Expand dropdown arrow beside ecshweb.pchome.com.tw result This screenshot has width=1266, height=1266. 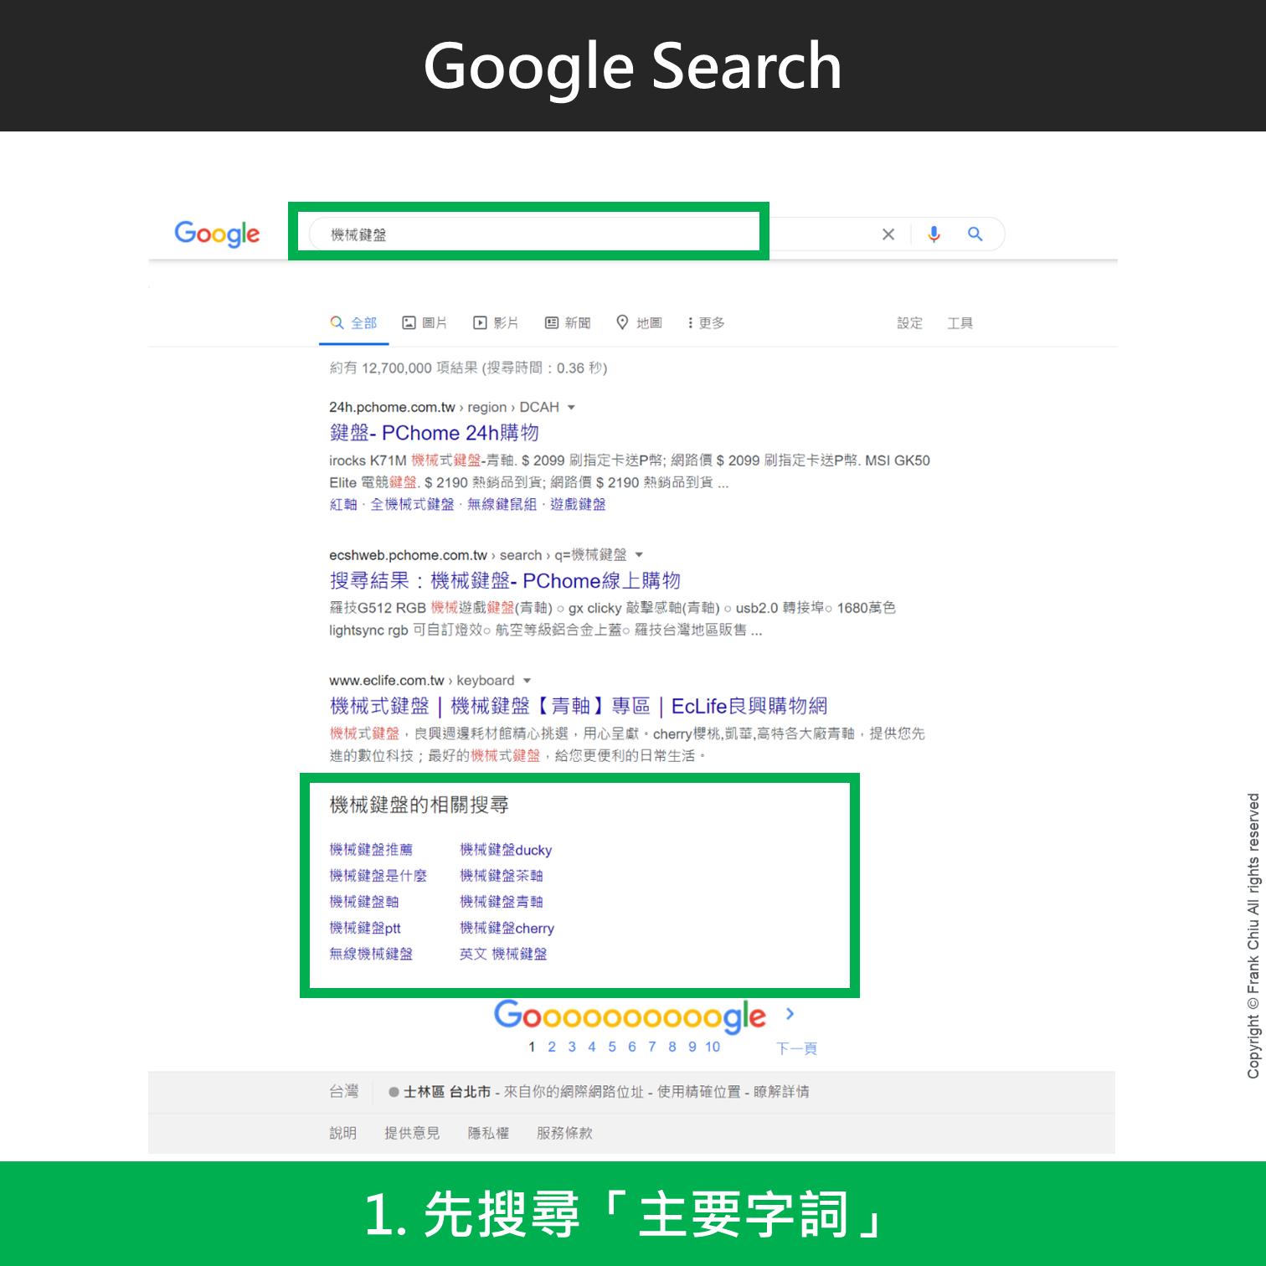tap(639, 555)
